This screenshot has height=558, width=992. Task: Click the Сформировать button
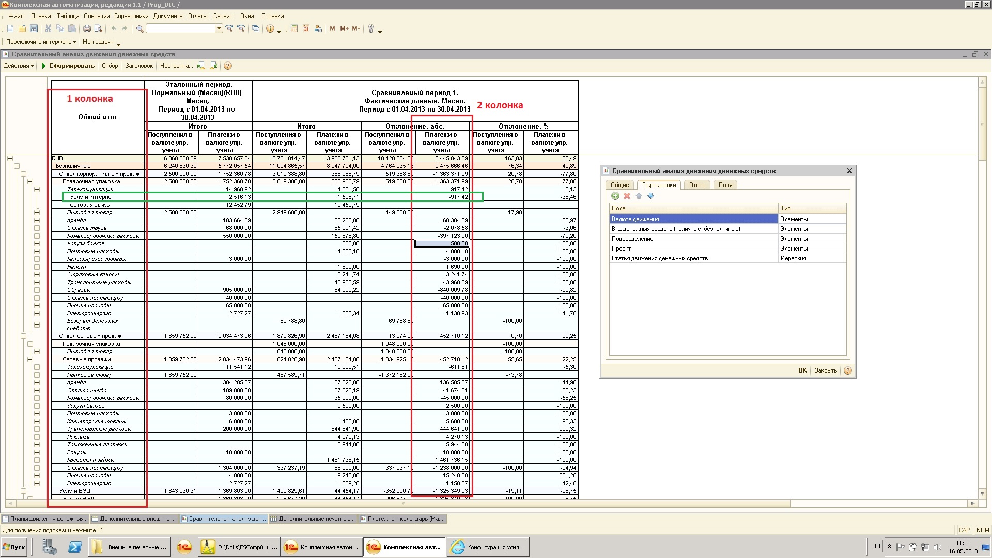coord(68,66)
